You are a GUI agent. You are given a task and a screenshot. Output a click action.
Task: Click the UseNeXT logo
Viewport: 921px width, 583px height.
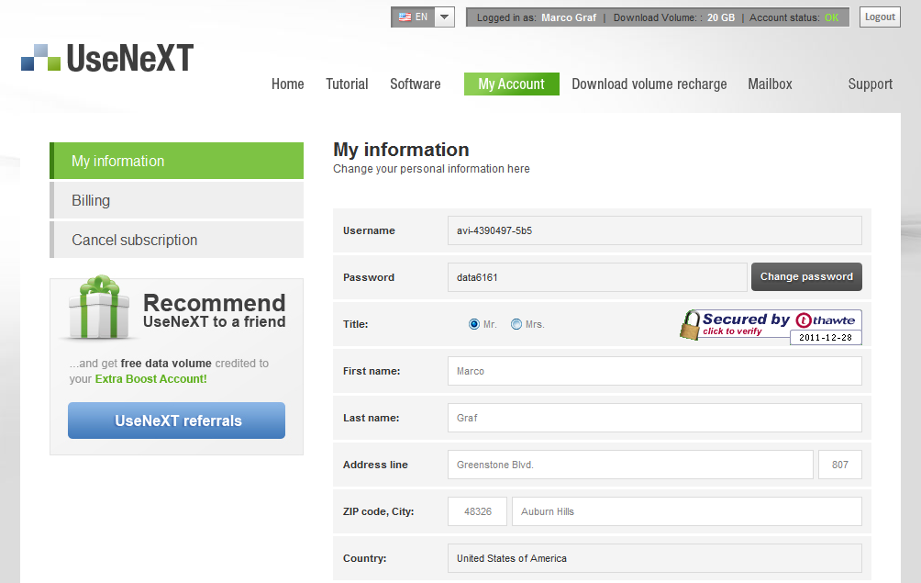pyautogui.click(x=107, y=58)
